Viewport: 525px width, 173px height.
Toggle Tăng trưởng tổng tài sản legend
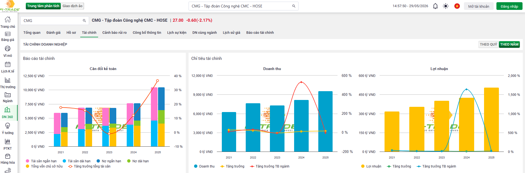89,166
